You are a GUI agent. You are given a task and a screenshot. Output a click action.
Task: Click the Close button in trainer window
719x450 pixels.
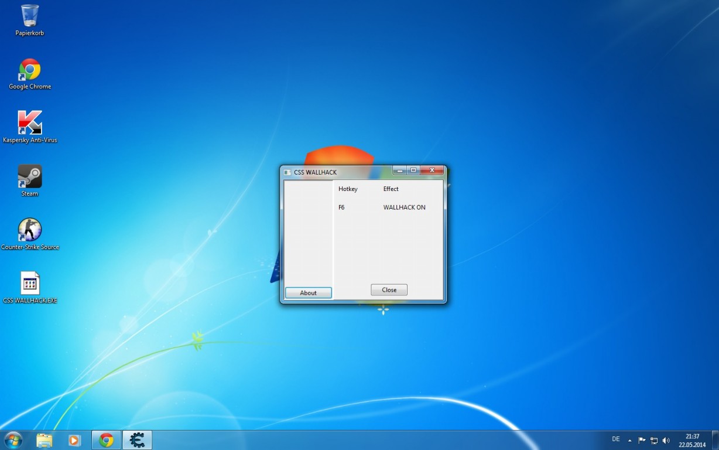click(389, 290)
